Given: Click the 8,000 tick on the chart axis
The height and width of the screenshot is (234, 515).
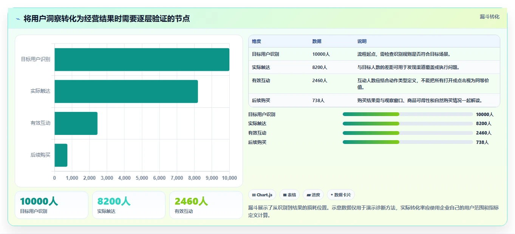Looking at the screenshot, I should pos(194,178).
